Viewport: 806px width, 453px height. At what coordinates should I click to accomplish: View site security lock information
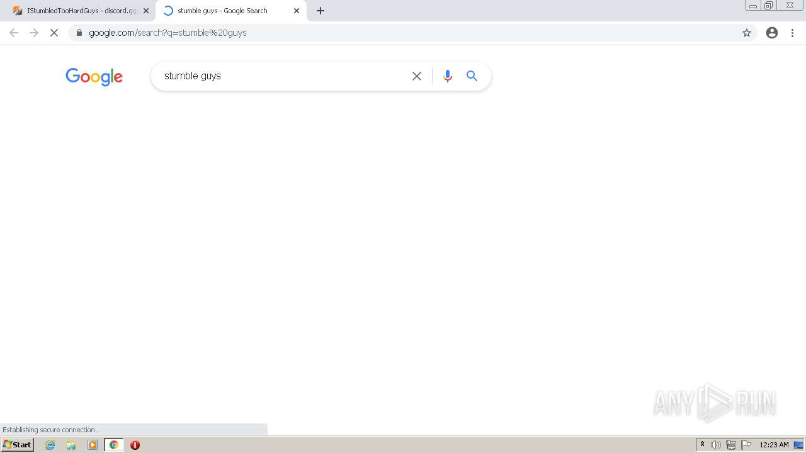pyautogui.click(x=79, y=33)
